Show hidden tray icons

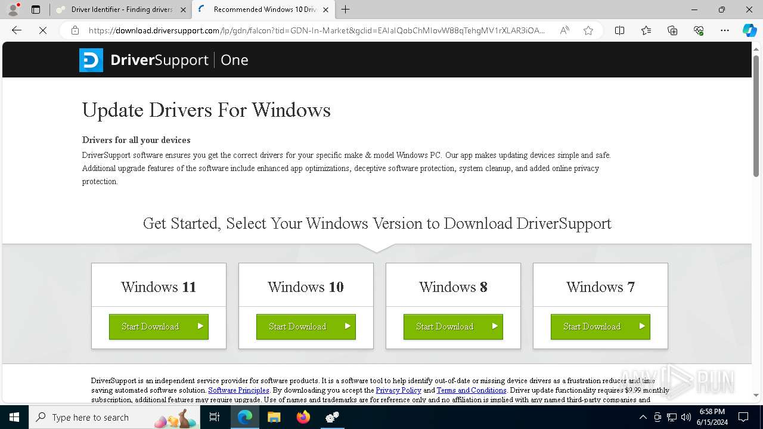[643, 417]
